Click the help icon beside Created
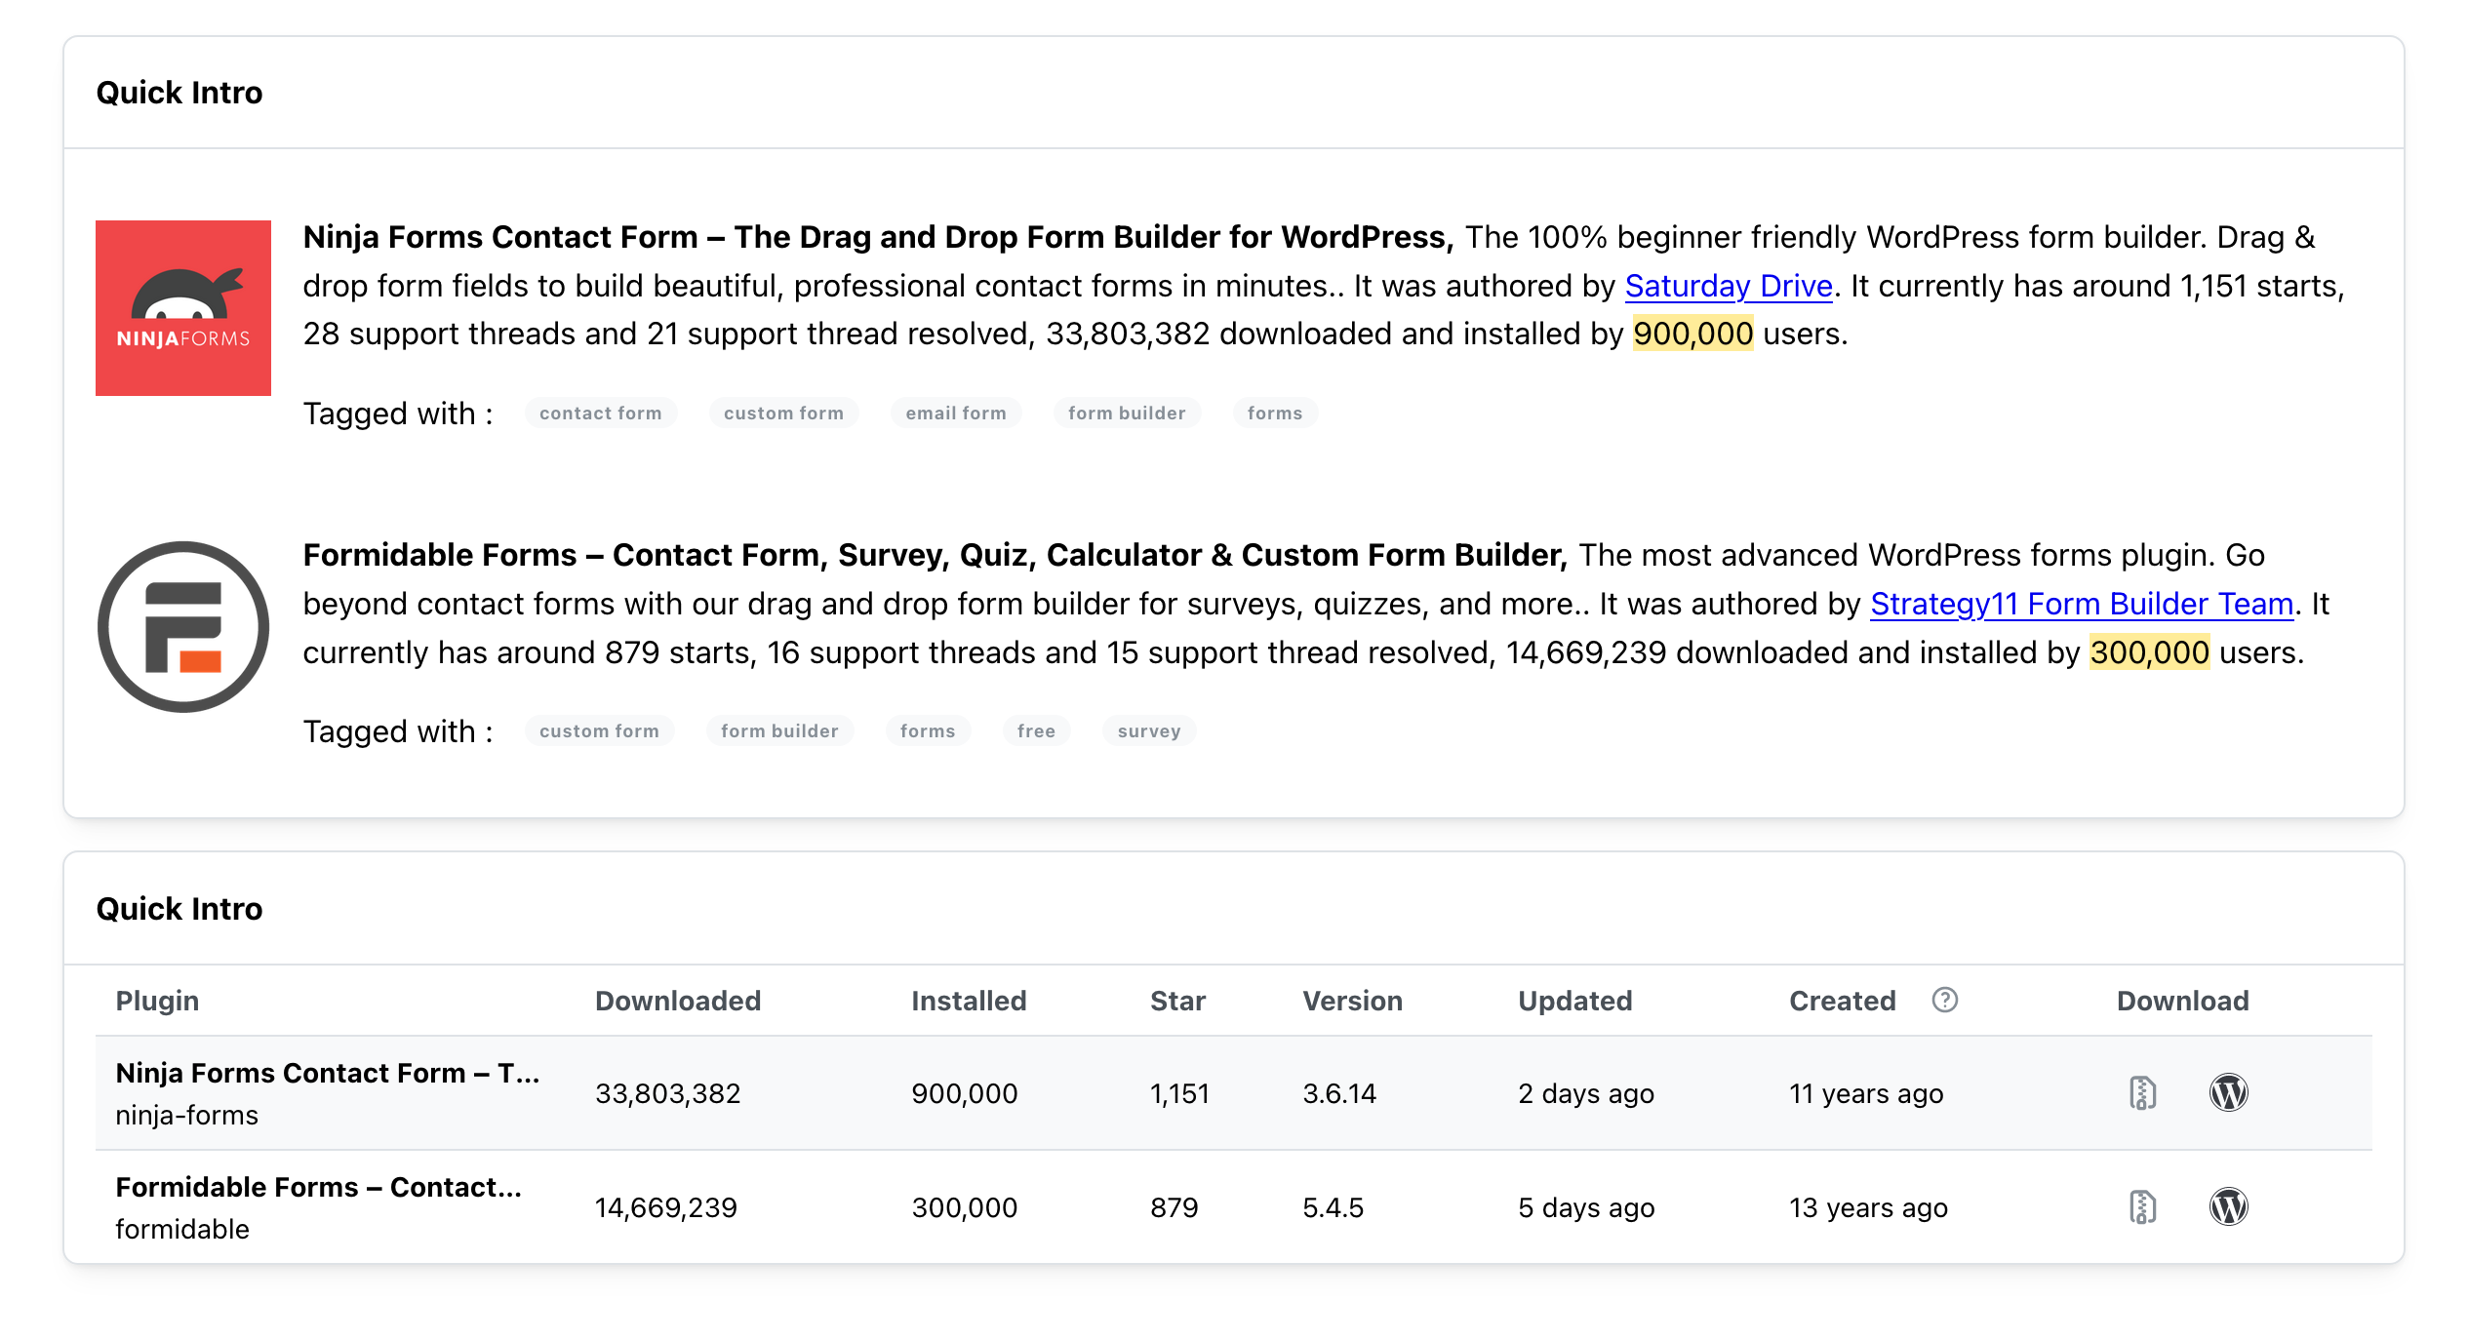Screen dimensions: 2468x1340 (x=1944, y=1001)
